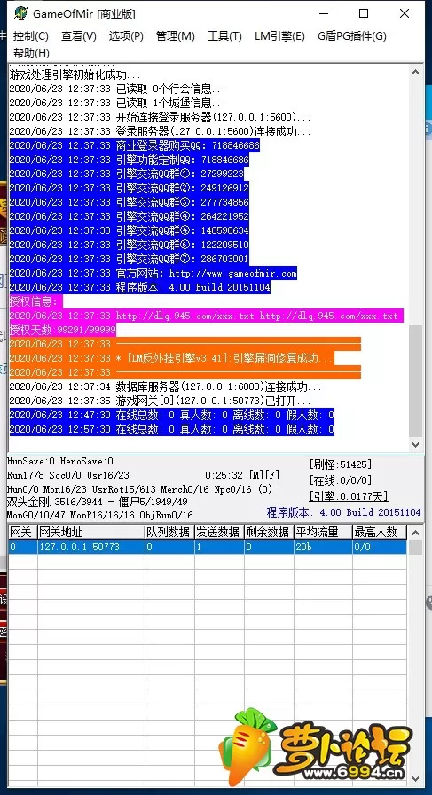Click log line 引擎交流QQ群⑦: 286703001

pyautogui.click(x=129, y=259)
